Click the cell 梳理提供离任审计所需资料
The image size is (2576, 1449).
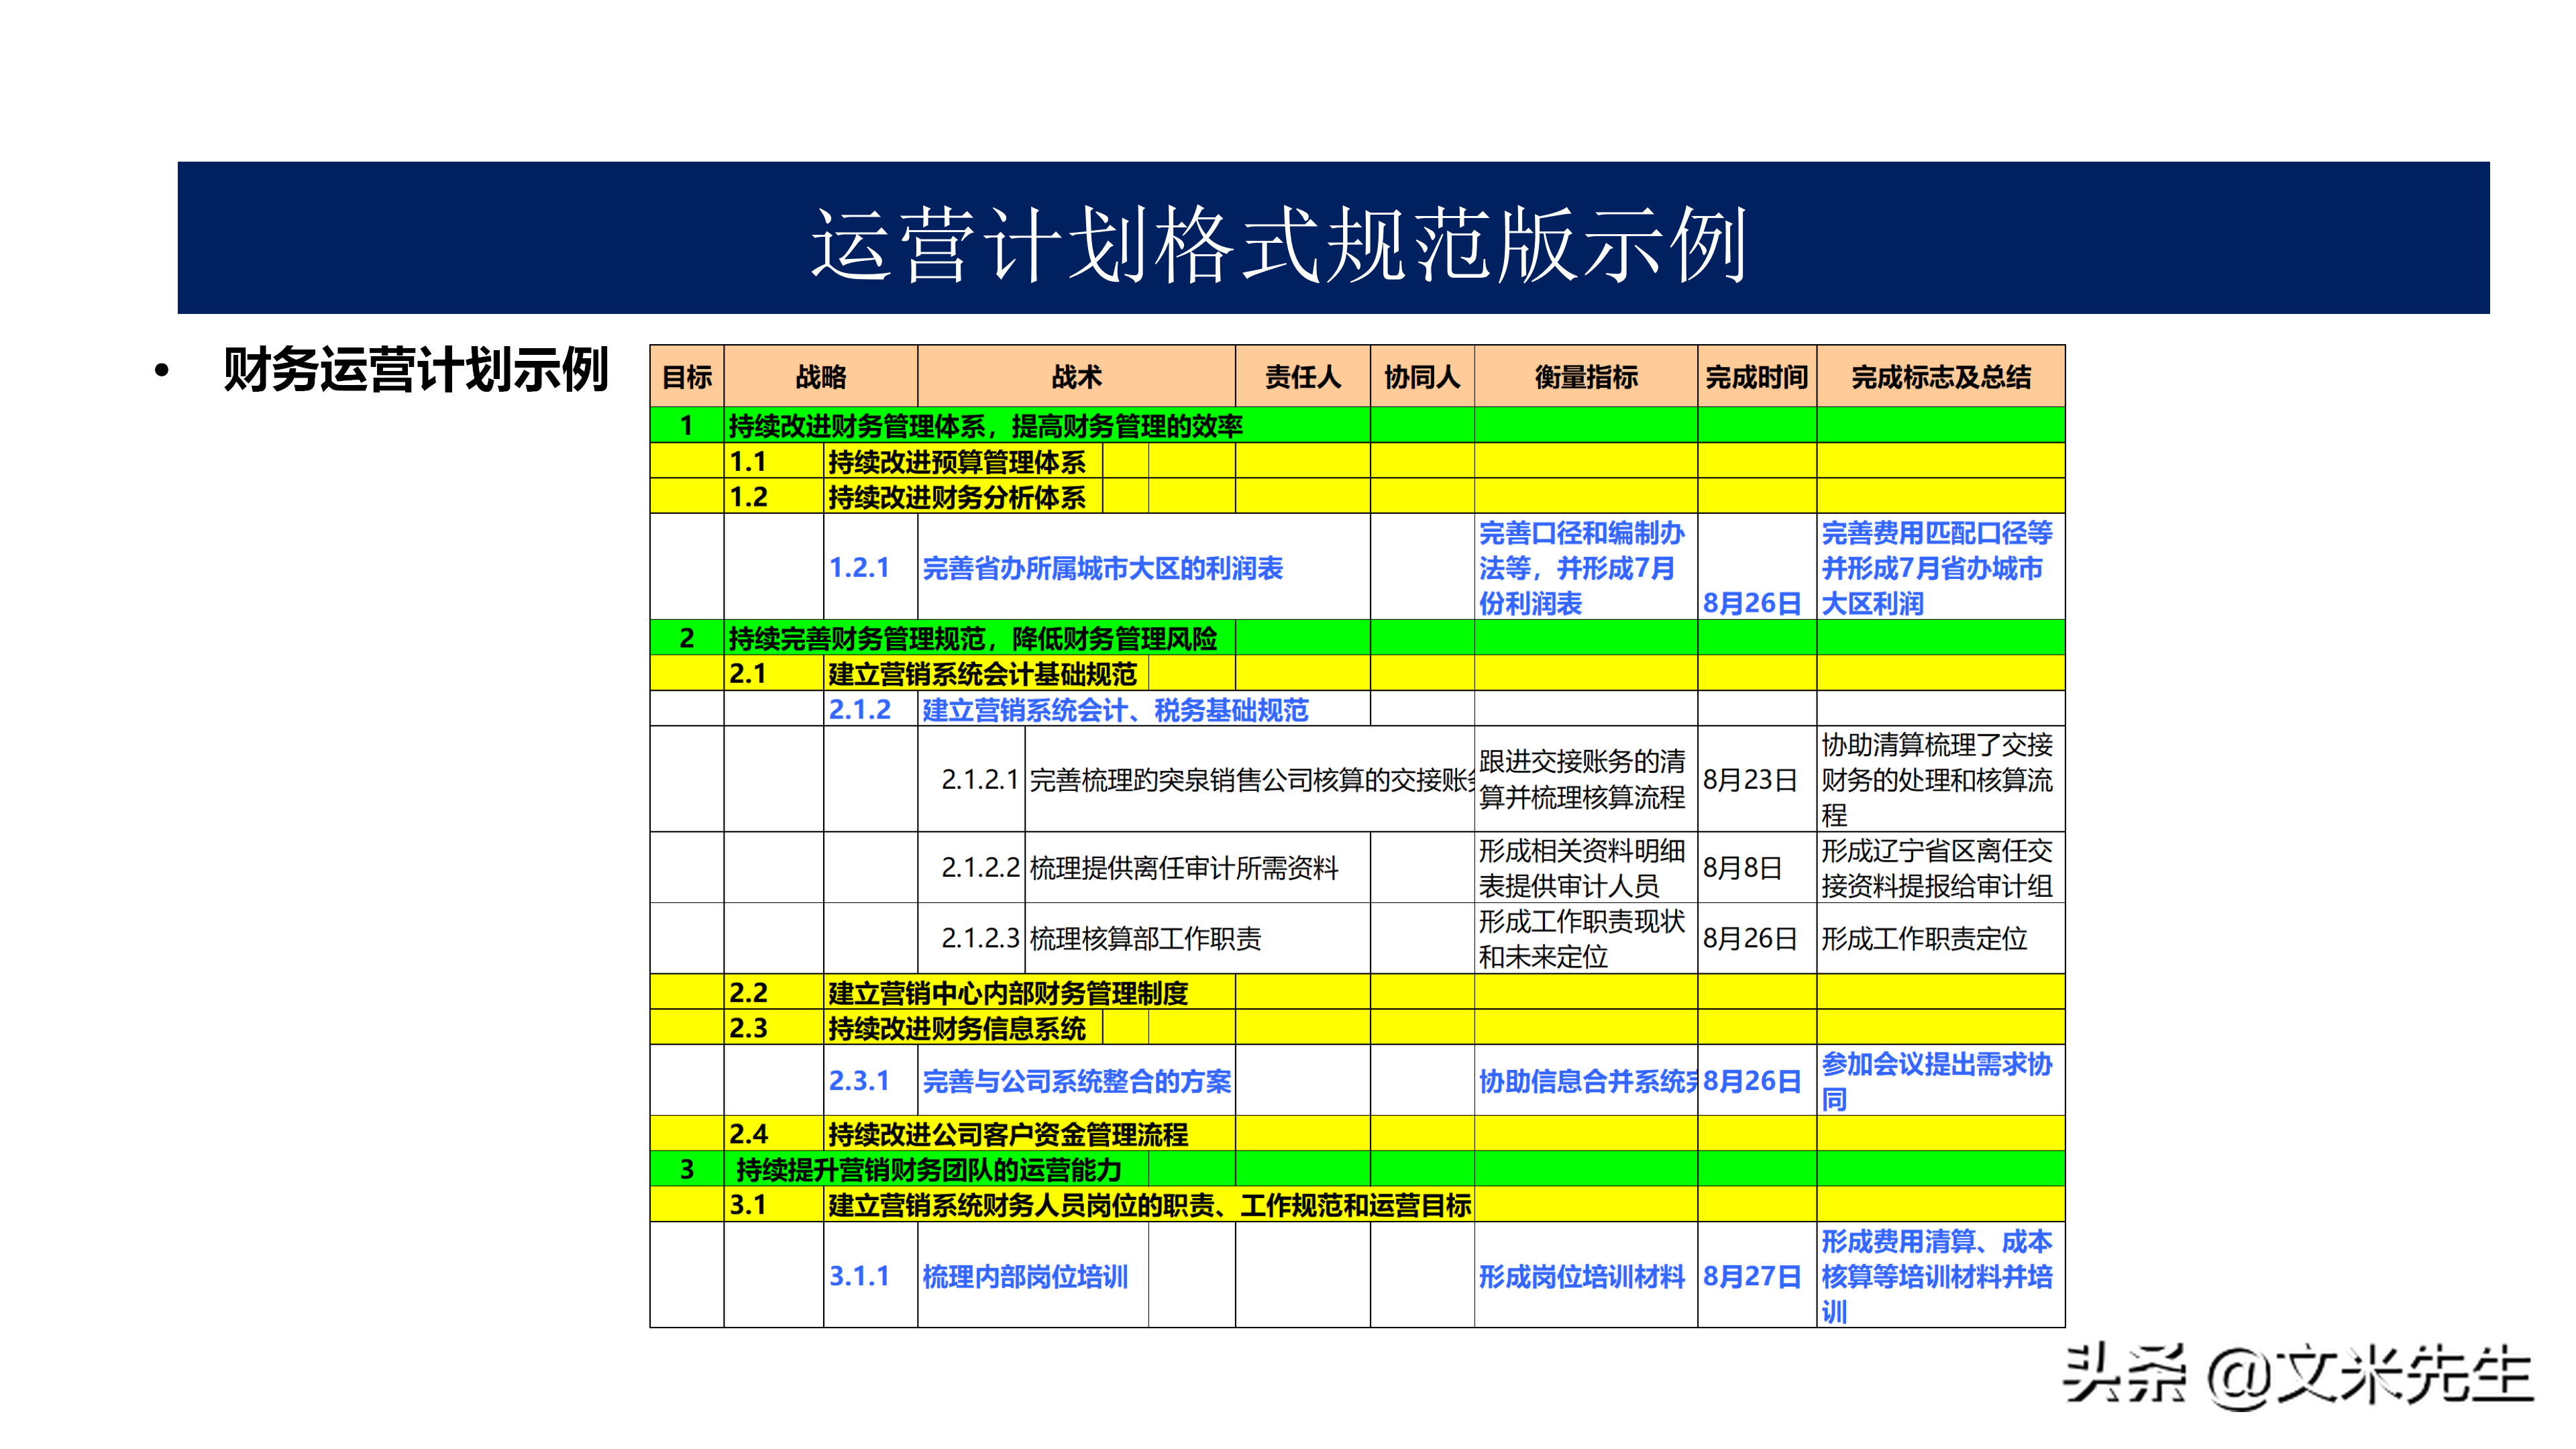[x=1197, y=868]
